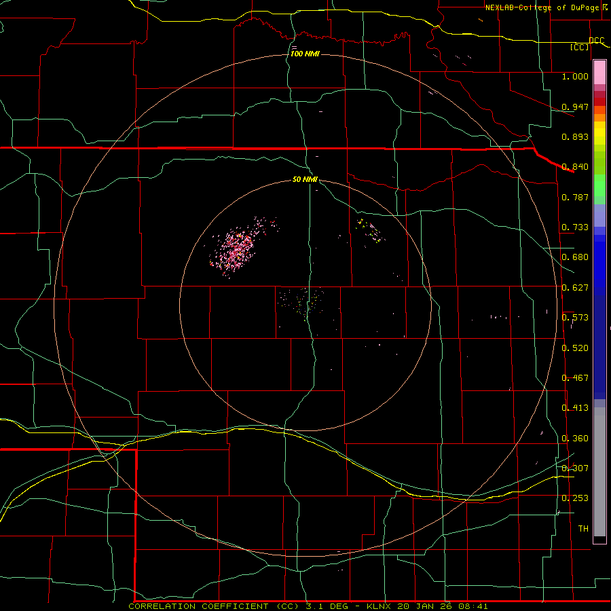This screenshot has width=611, height=611.
Task: Select the 0.680 scale value
Action: [575, 257]
